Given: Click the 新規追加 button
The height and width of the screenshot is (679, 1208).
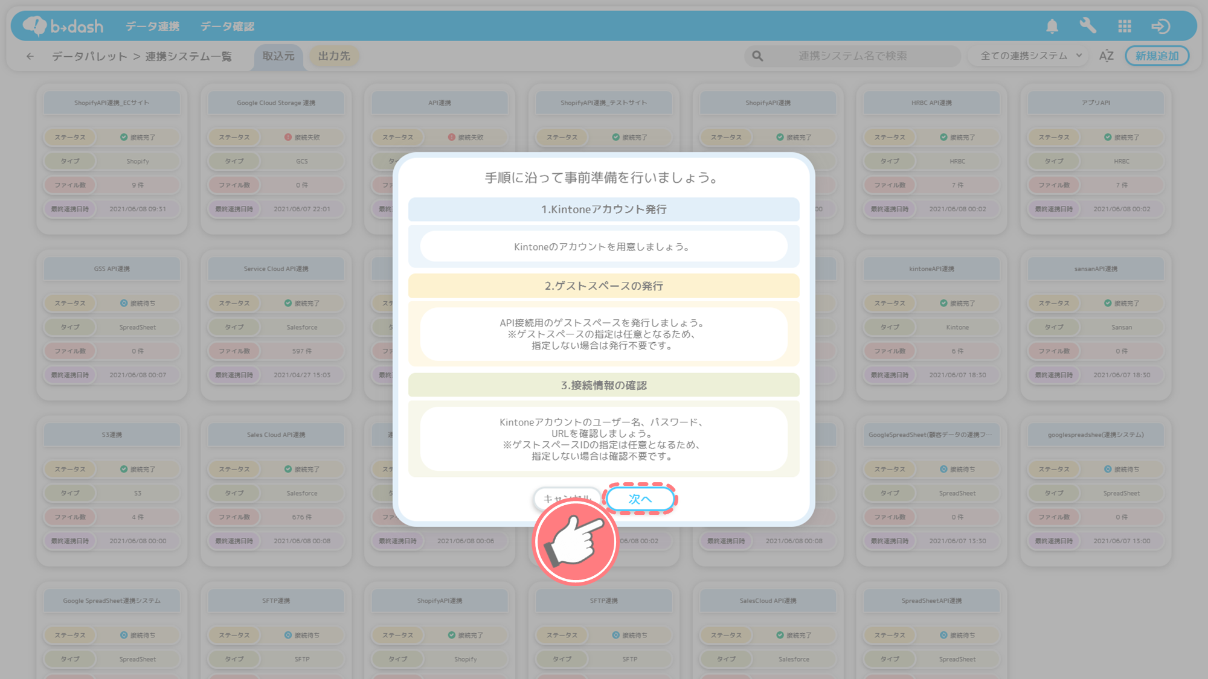Looking at the screenshot, I should (1157, 56).
